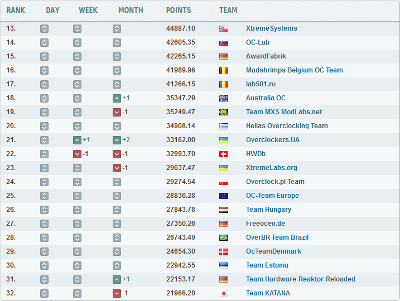This screenshot has width=400, height=301.
Task: Click the 44887.10 points value
Action: pyautogui.click(x=181, y=28)
